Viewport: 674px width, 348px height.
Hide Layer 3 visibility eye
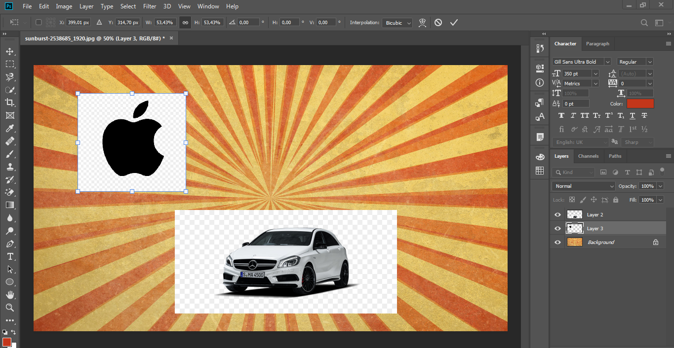coord(557,229)
